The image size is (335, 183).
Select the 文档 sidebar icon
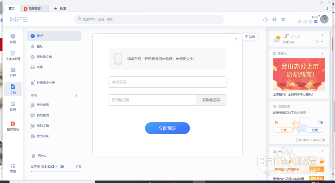click(x=13, y=89)
